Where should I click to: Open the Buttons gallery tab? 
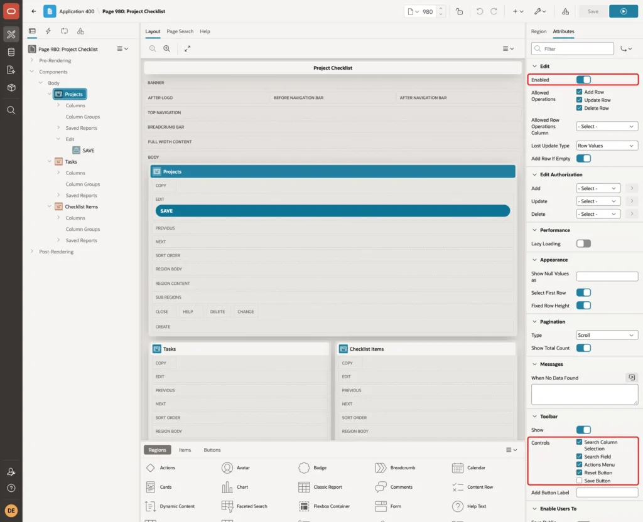[x=212, y=449]
